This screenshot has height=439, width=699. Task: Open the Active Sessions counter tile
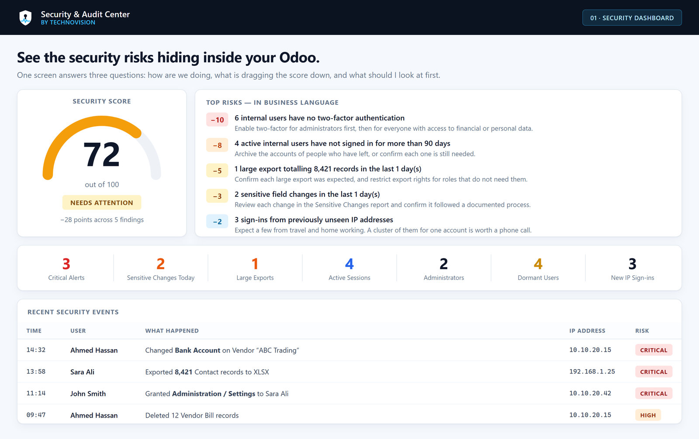tap(349, 268)
